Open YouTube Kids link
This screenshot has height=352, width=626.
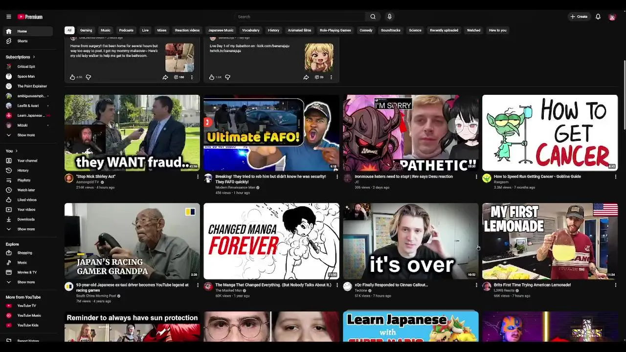27,325
